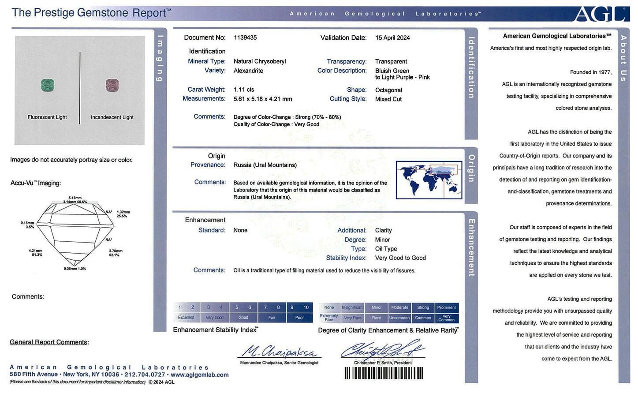
Task: Click the 'Founded in 1977,' line
Action: pos(591,72)
